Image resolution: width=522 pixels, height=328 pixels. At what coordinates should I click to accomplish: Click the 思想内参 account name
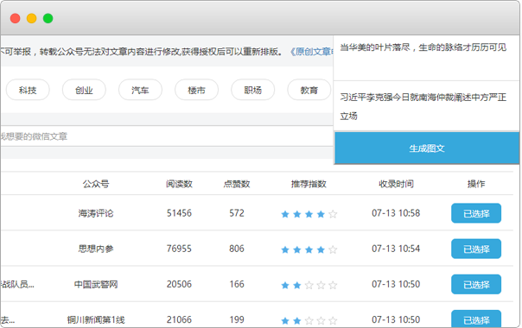[x=96, y=249]
